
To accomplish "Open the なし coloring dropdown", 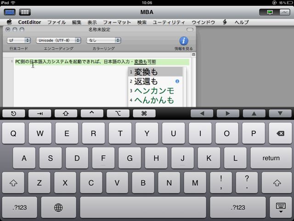I will pos(104,41).
